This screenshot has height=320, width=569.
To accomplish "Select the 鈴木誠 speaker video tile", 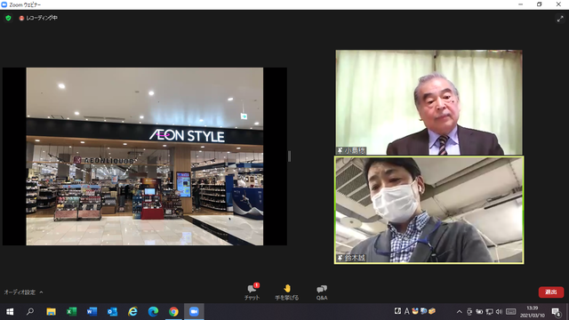I will point(429,210).
